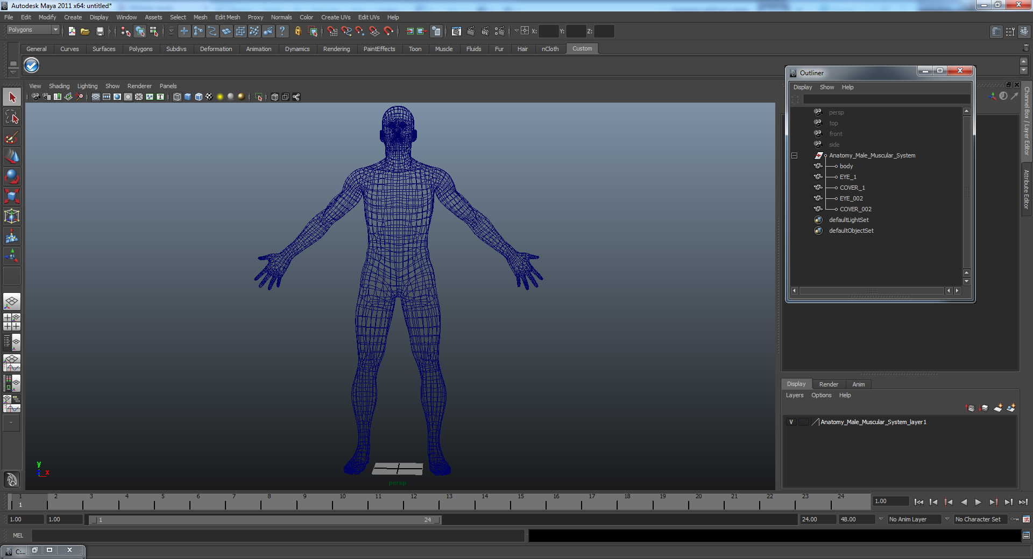Create layer from selected objects
Screen dimensions: 1033x559
tap(1011, 408)
